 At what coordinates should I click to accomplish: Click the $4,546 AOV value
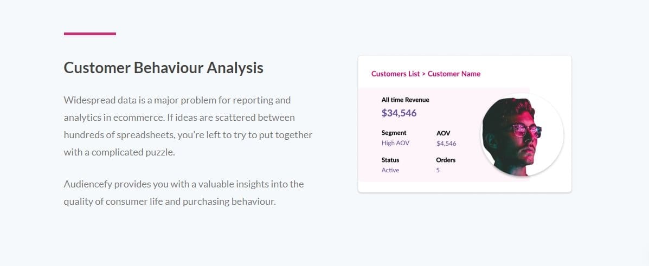(x=446, y=144)
